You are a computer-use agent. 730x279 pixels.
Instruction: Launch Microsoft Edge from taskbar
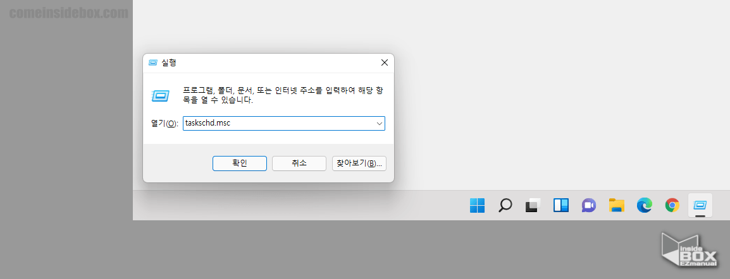(645, 205)
